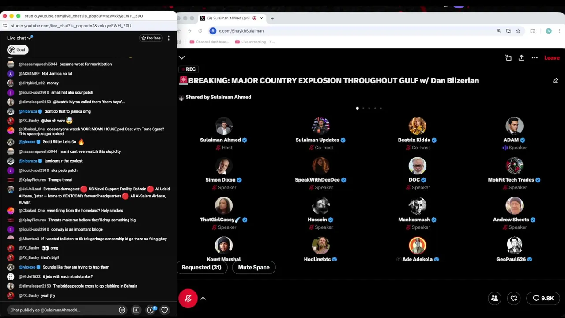Screen dimensions: 565x318
Task: Open the participants people icon in Space
Action: [x=494, y=299]
